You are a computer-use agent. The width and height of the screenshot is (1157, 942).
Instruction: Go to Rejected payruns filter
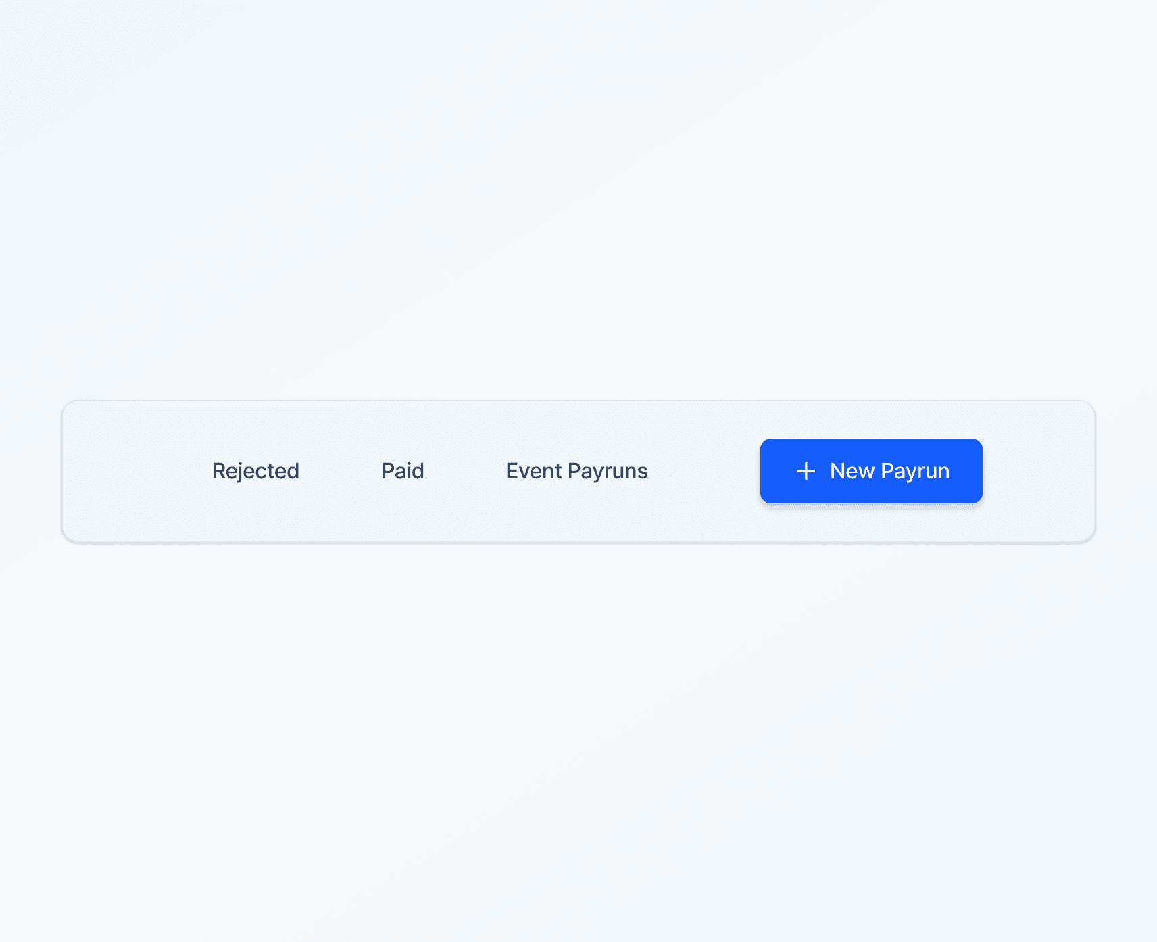[255, 471]
